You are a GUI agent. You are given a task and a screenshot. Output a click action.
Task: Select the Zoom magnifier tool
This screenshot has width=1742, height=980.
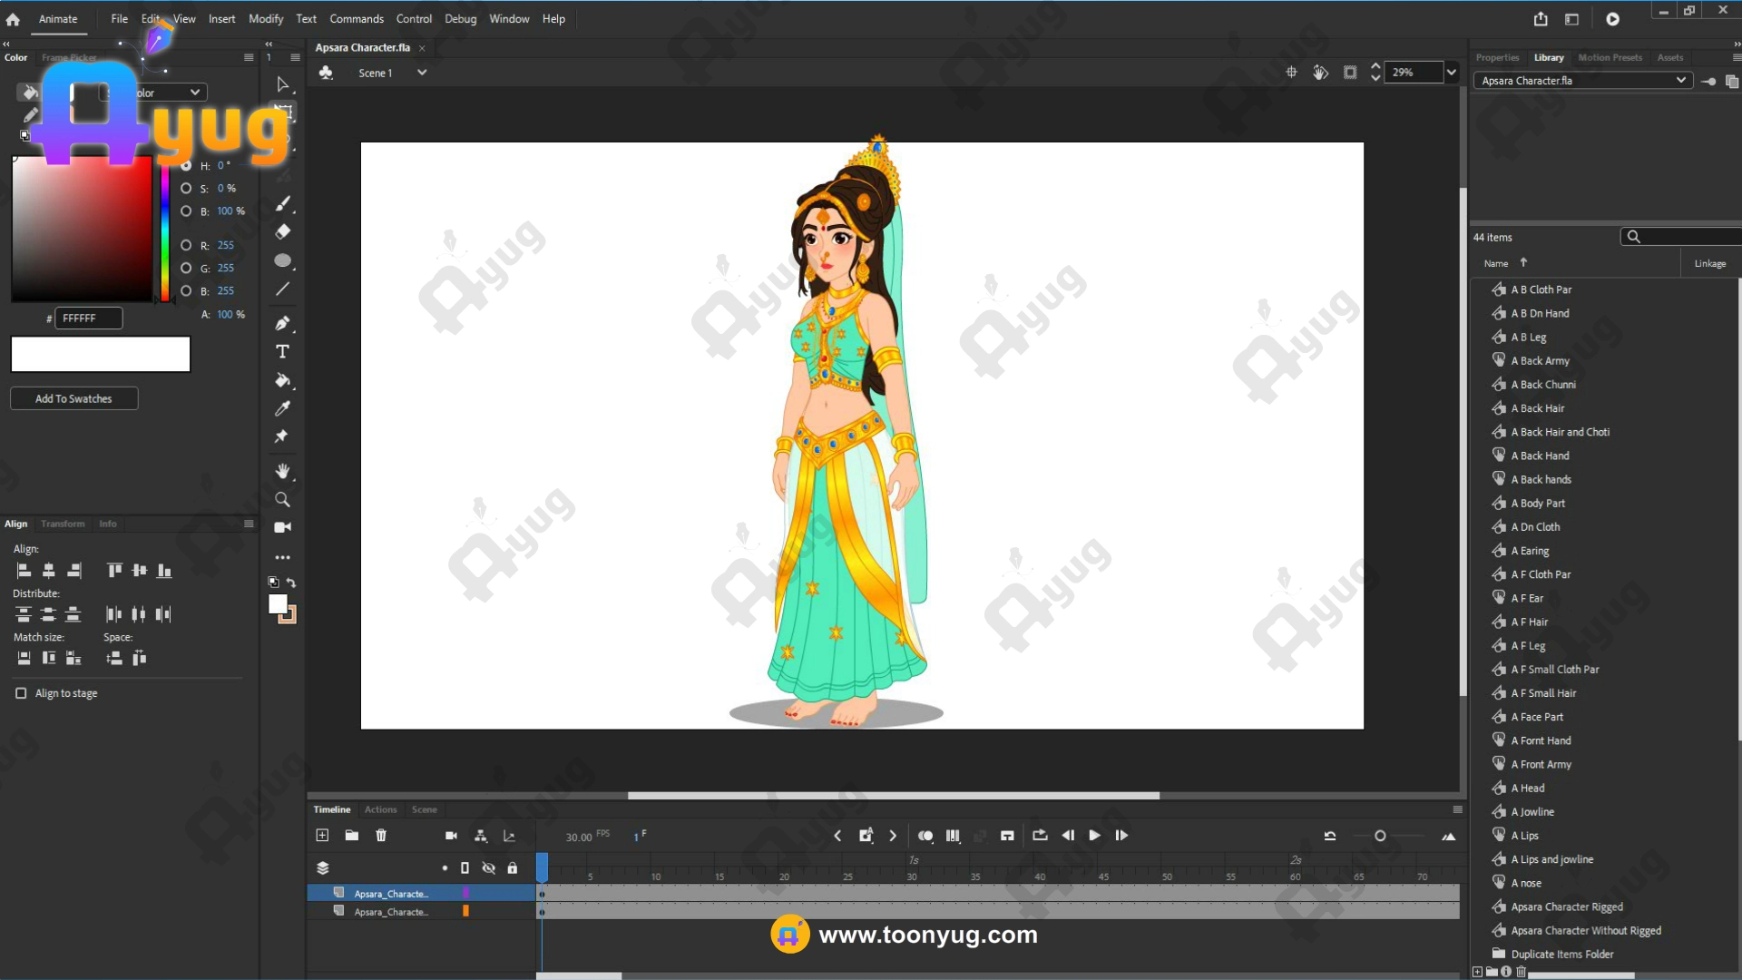(x=282, y=499)
